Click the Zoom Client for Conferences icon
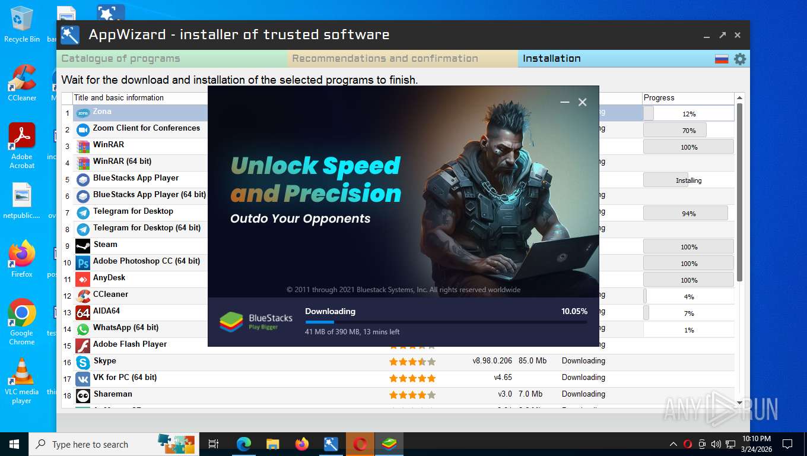Screen dimensions: 807x456 [83, 129]
